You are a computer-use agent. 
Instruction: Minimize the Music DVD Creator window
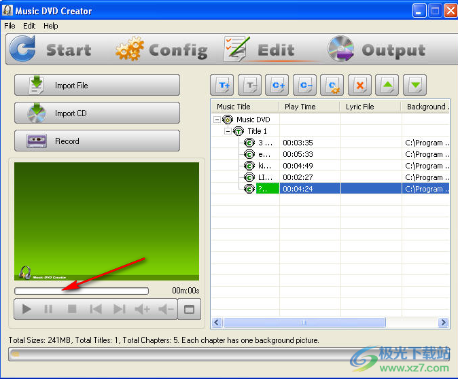coord(419,11)
